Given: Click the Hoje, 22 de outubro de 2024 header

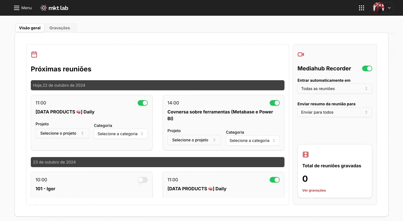Looking at the screenshot, I should [x=158, y=85].
